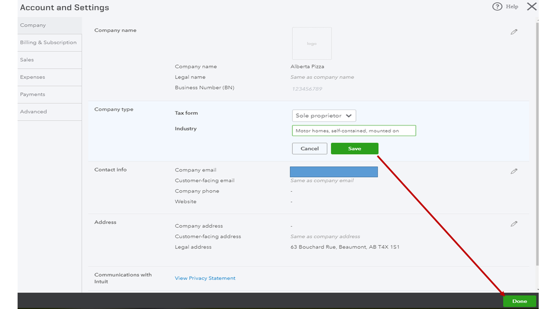The height and width of the screenshot is (309, 549).
Task: Save the company type changes
Action: pyautogui.click(x=354, y=148)
